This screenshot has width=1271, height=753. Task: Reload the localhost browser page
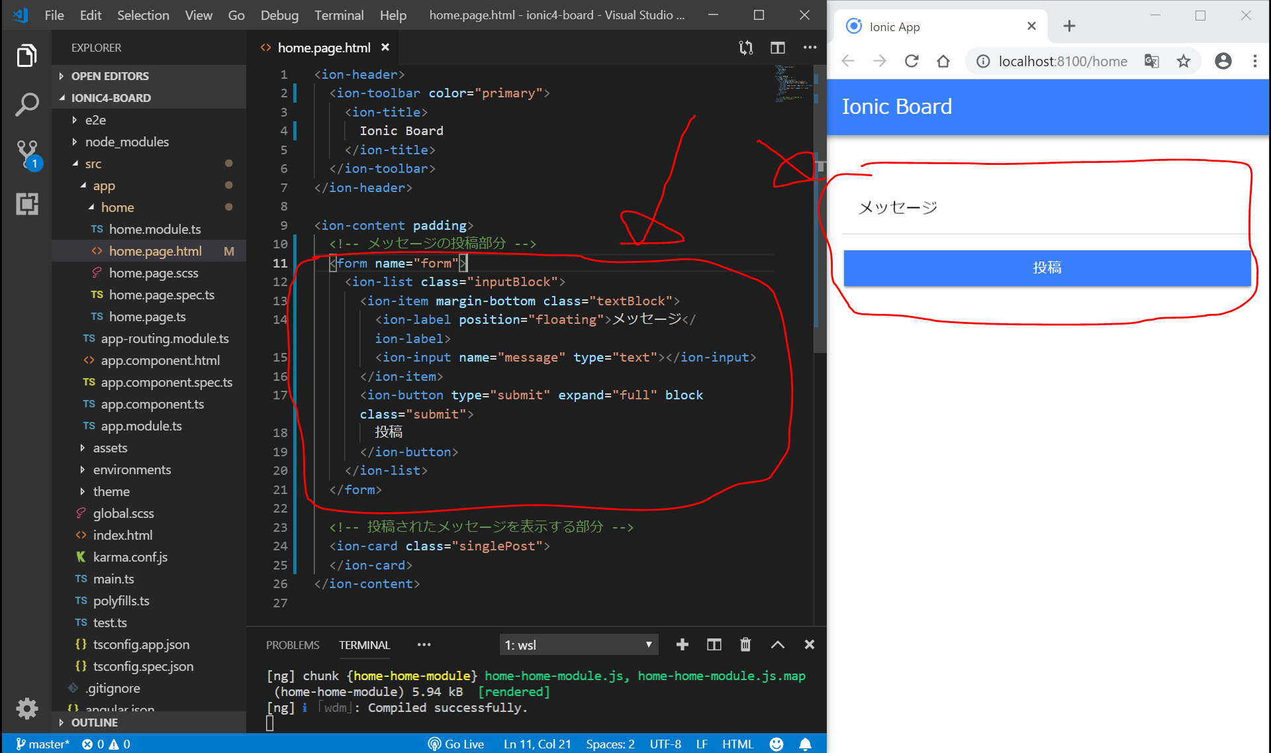[x=912, y=62]
